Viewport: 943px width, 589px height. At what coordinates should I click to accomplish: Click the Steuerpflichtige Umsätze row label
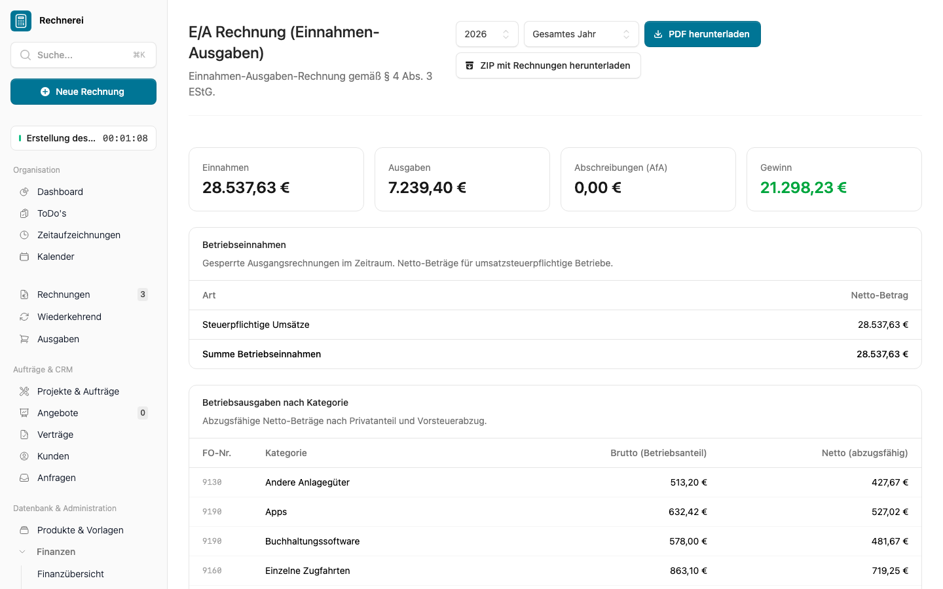[256, 325]
